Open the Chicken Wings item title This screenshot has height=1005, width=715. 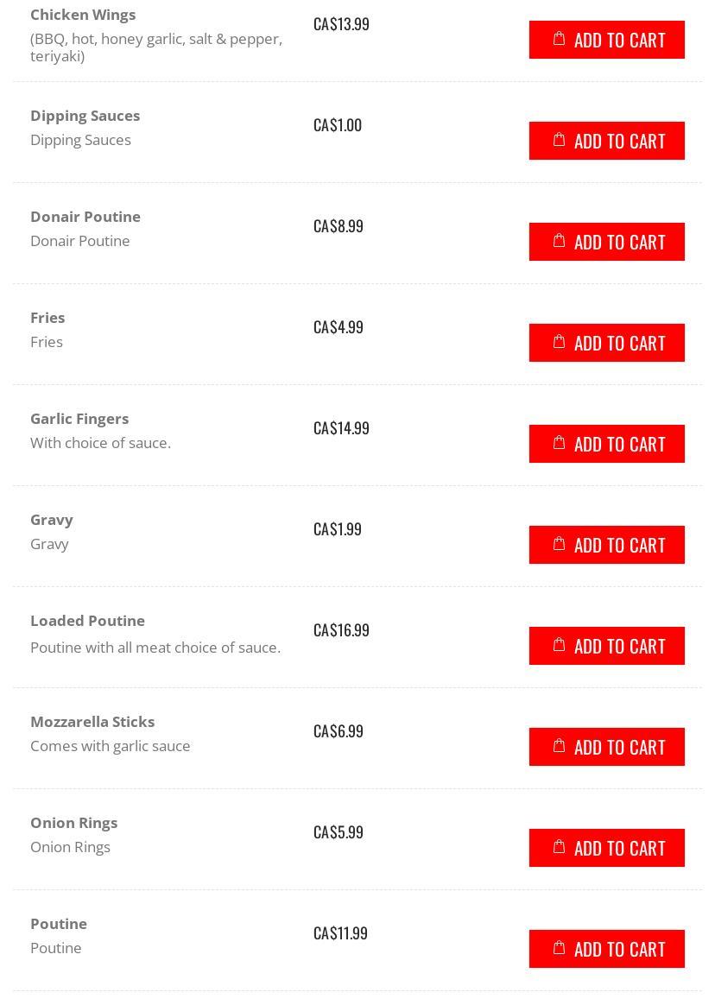click(x=83, y=15)
